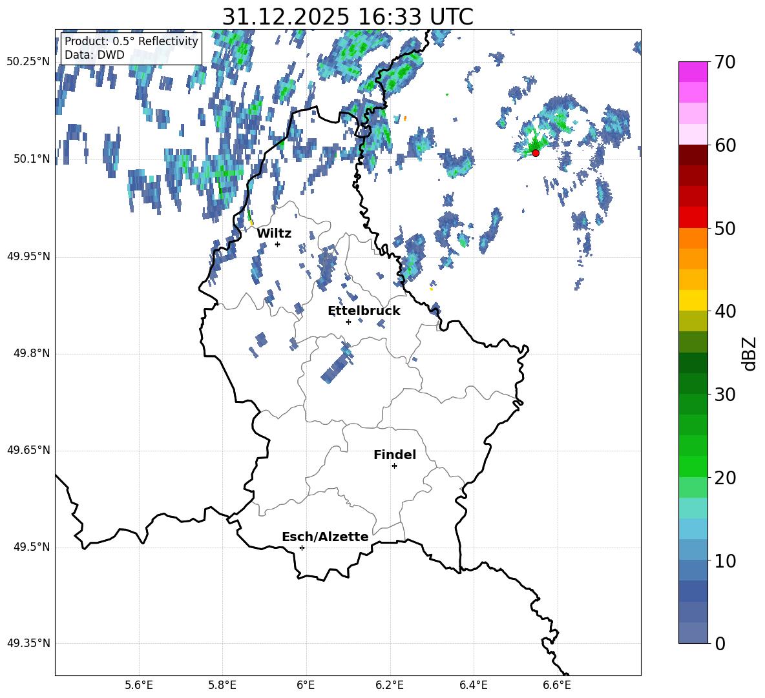Click the 6°E longitude tick label

click(306, 686)
